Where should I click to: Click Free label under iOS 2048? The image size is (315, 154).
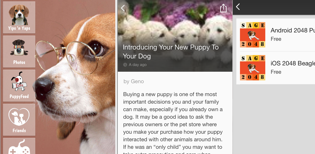(x=276, y=72)
